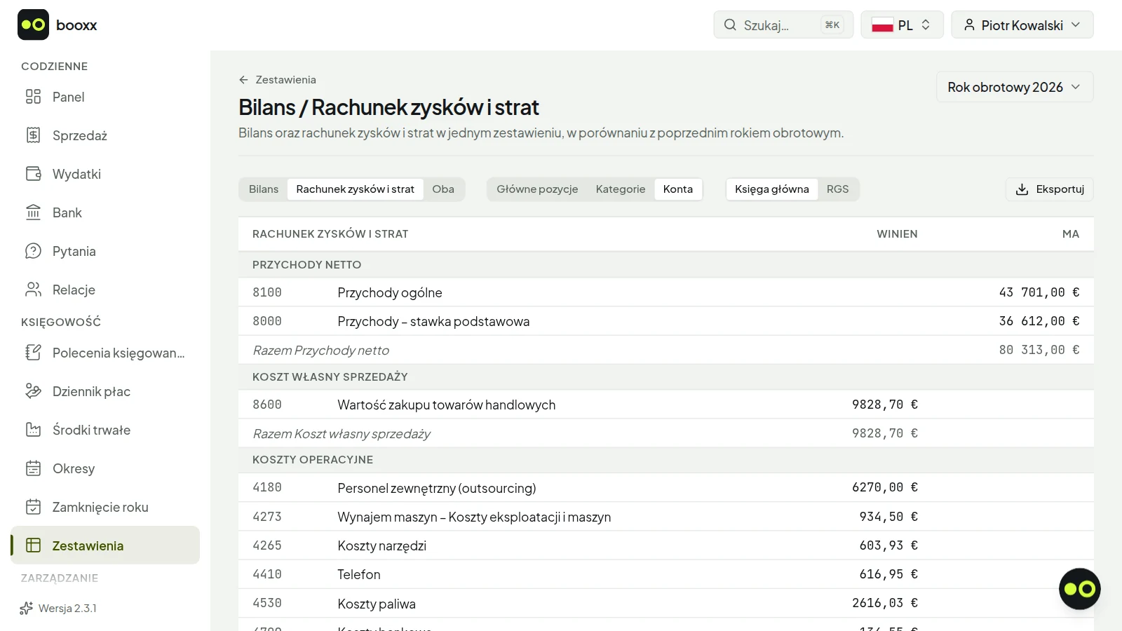Click the Zestawienia table icon

[x=33, y=545]
